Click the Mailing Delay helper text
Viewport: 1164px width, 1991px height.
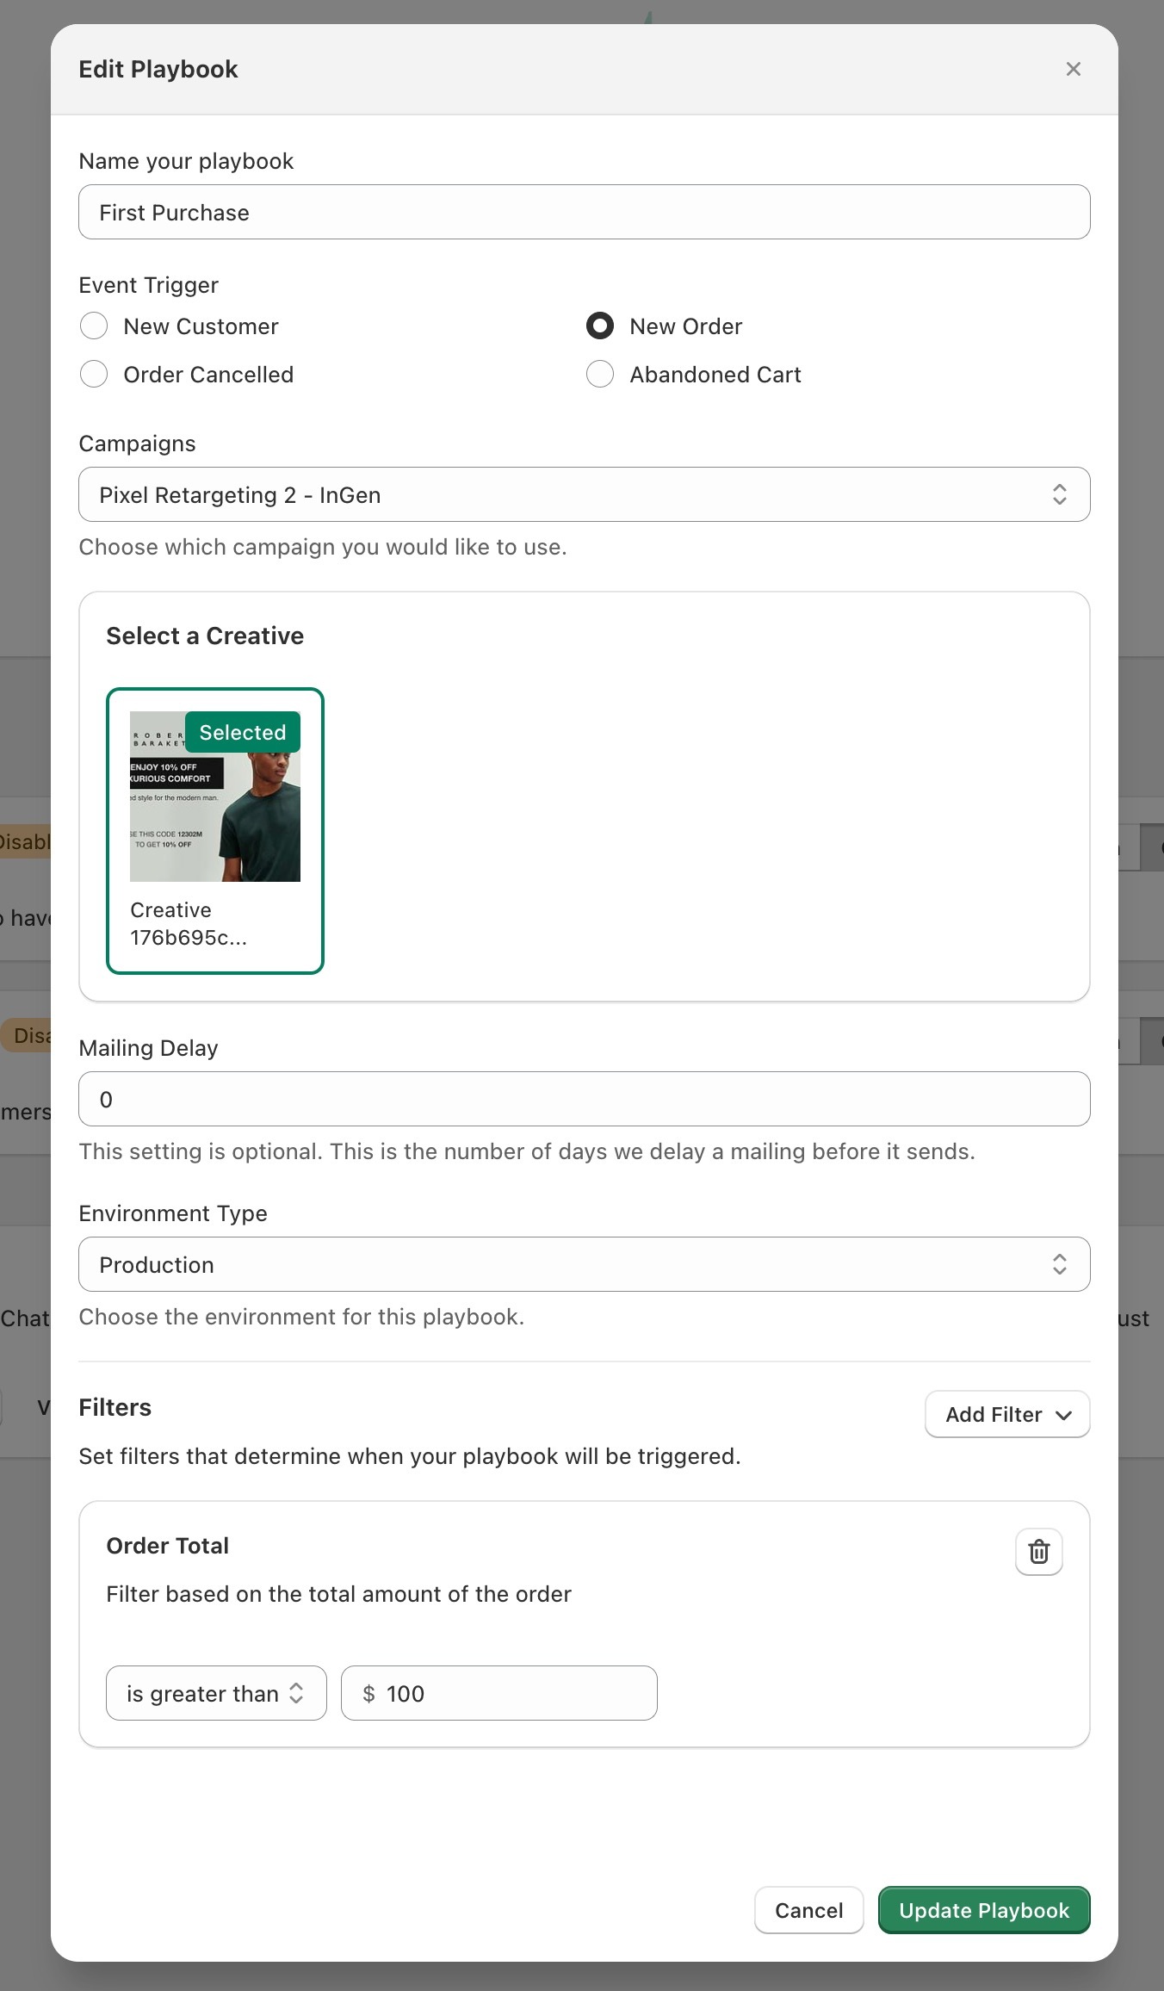point(527,1151)
